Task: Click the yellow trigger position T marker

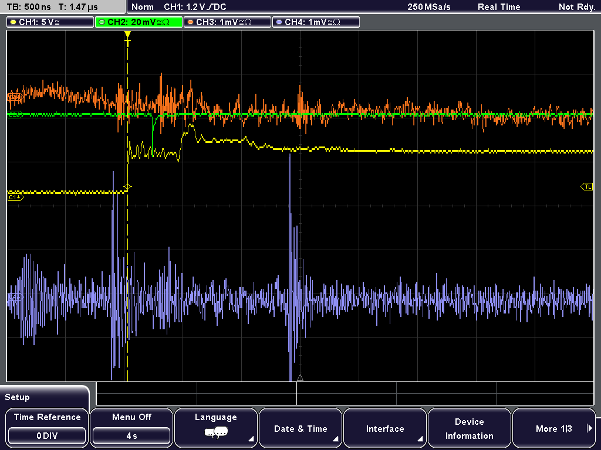Action: [127, 39]
